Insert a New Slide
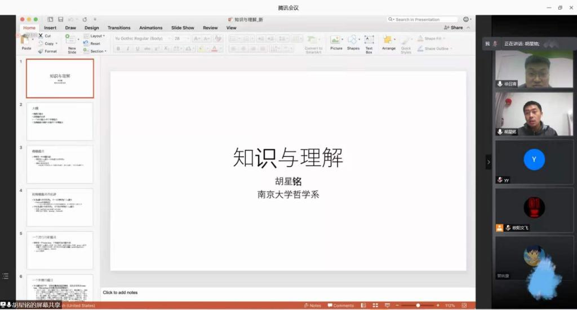577x310 pixels. click(72, 41)
